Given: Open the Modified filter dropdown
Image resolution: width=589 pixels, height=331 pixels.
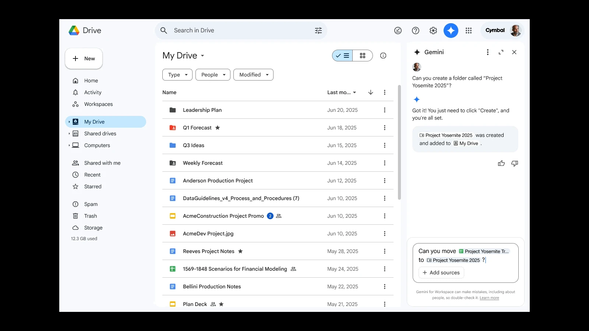Looking at the screenshot, I should click(253, 75).
